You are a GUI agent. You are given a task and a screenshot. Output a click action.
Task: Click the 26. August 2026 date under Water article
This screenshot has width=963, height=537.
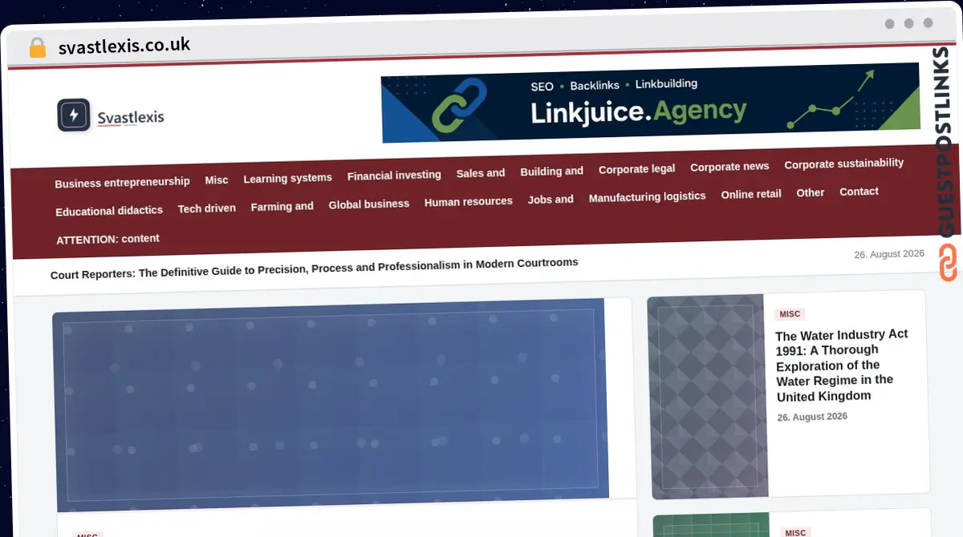(812, 417)
